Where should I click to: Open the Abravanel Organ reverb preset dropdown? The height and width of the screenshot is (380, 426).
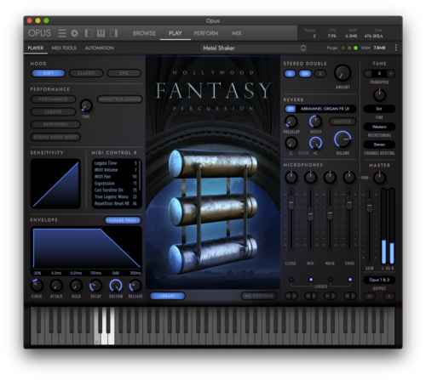click(x=325, y=109)
